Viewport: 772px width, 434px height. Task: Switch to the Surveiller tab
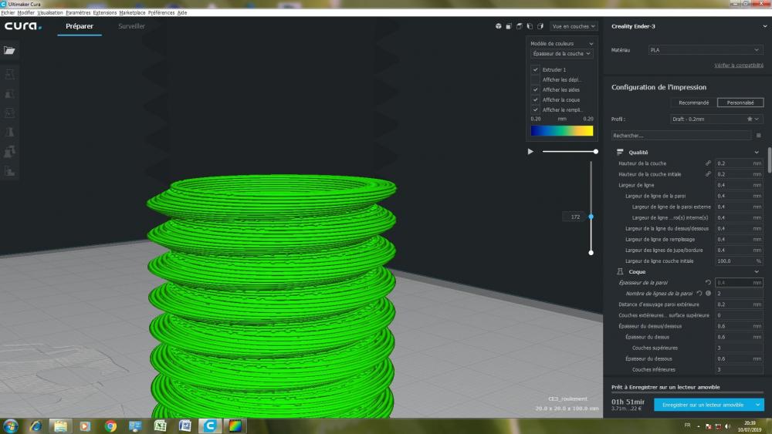click(131, 26)
